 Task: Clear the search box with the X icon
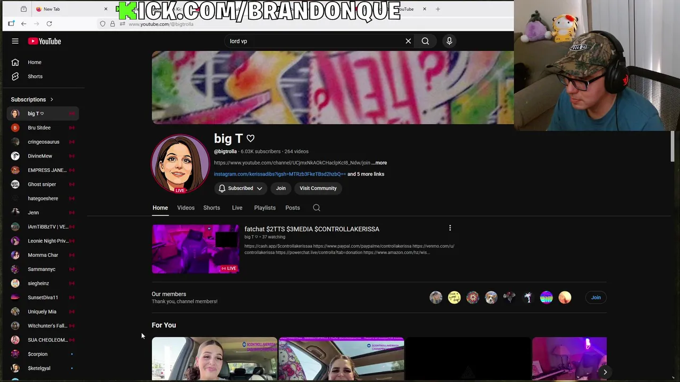pos(408,41)
